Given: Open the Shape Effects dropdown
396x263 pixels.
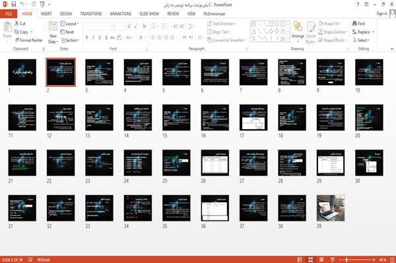Looking at the screenshot, I should point(332,40).
